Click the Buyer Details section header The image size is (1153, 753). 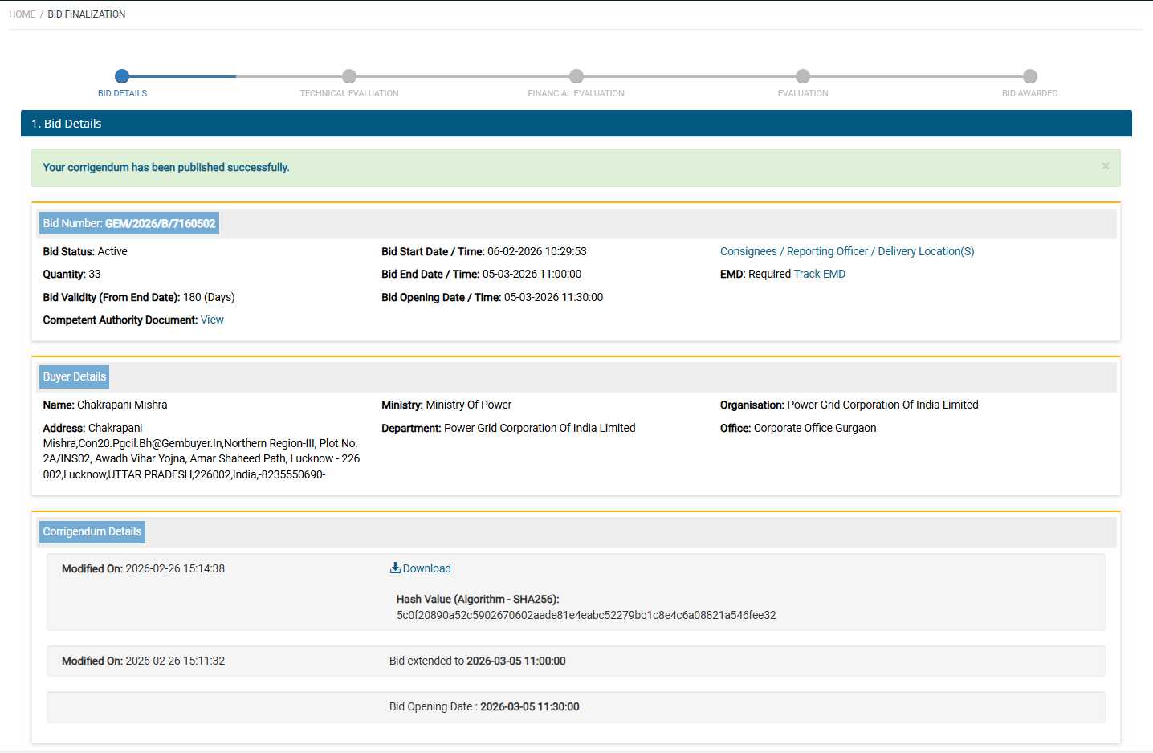point(75,376)
